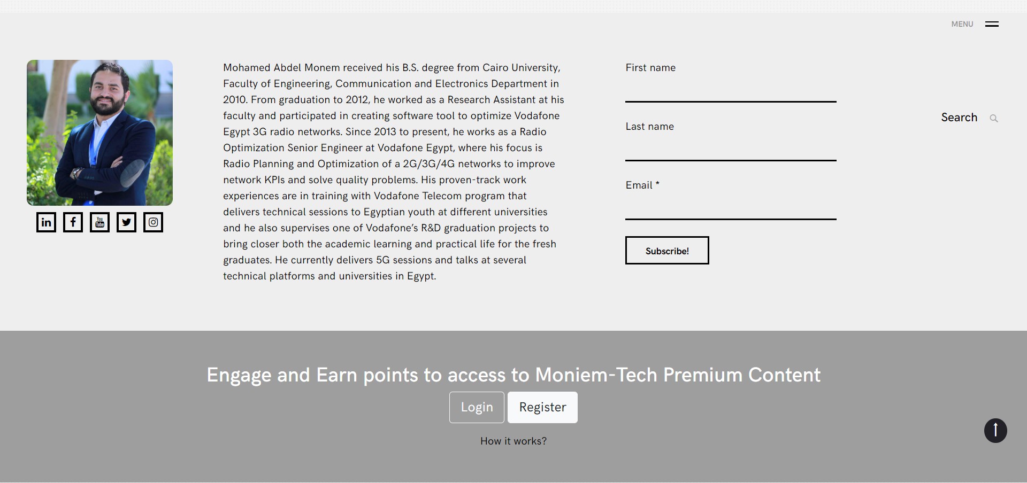Click the Email input field
The image size is (1027, 483).
[x=731, y=208]
